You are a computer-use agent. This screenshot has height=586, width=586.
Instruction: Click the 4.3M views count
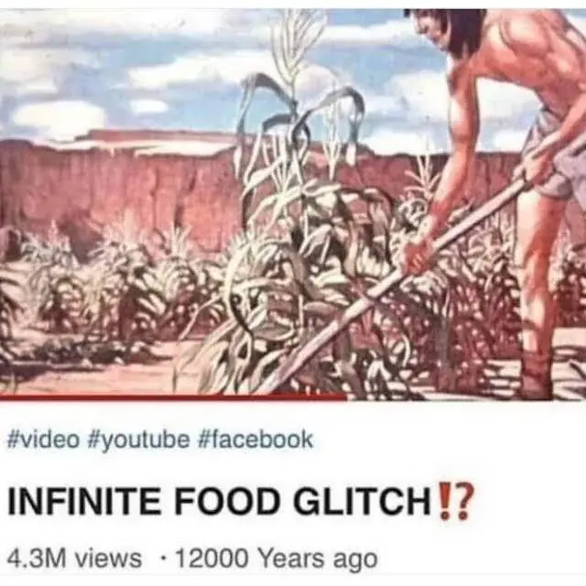point(74,559)
